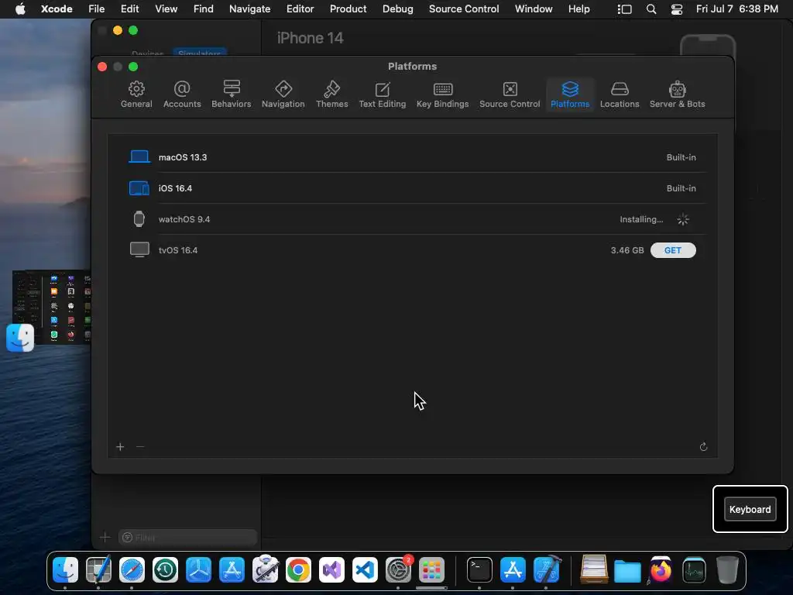Select the tvOS 16.4 platform row
This screenshot has width=793, height=595.
(x=412, y=250)
